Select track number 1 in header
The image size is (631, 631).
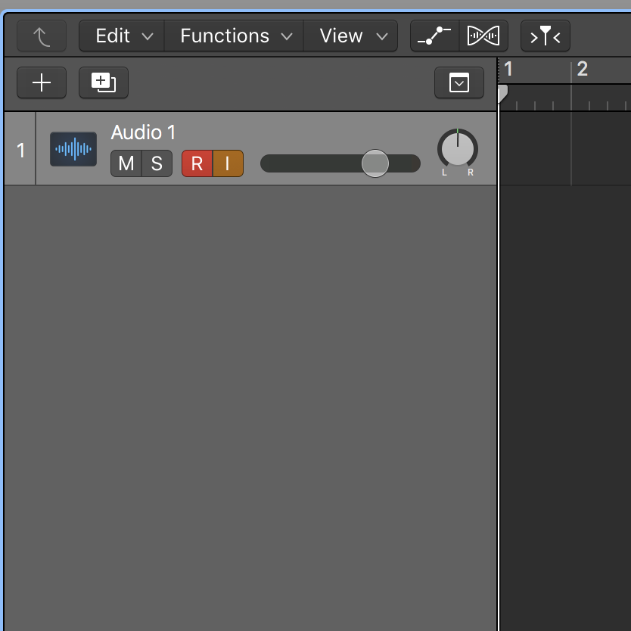20,150
